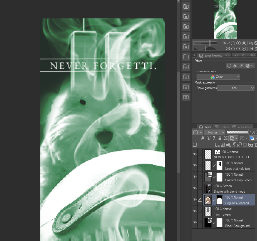Switch to the History tab
This screenshot has height=241, width=257.
pyautogui.click(x=221, y=127)
